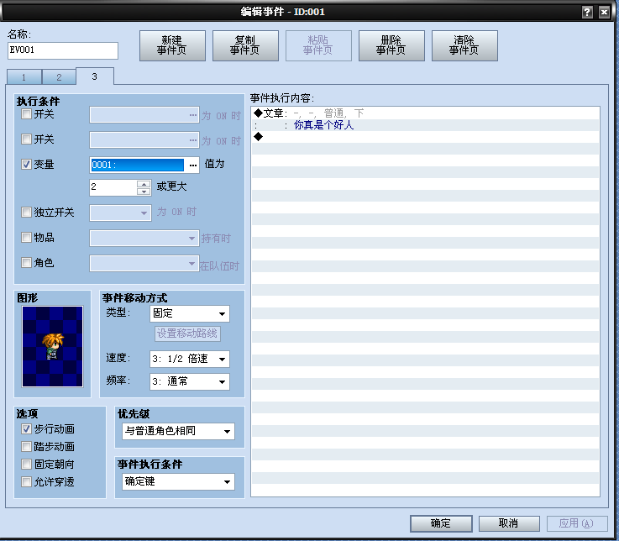The height and width of the screenshot is (541, 619).
Task: Open the 事件执行条件 dropdown 确定键
Action: click(178, 481)
